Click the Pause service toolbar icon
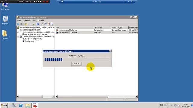193x108 pixels. pyautogui.click(x=46, y=24)
